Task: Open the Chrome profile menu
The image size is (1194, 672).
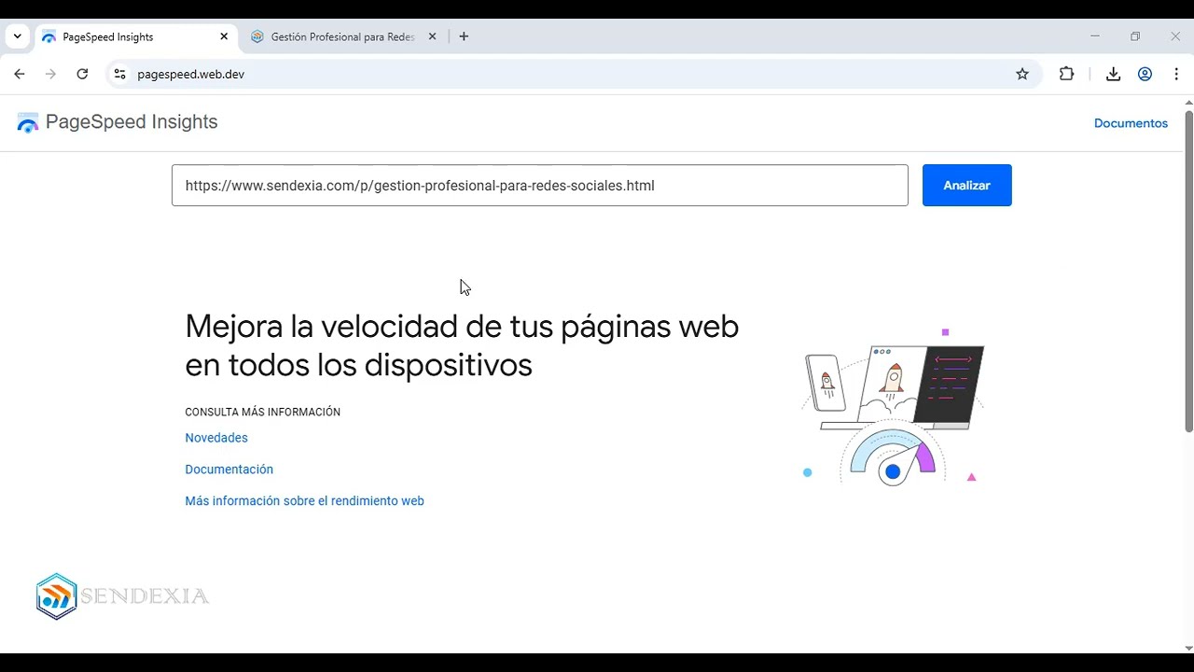Action: coord(1145,74)
